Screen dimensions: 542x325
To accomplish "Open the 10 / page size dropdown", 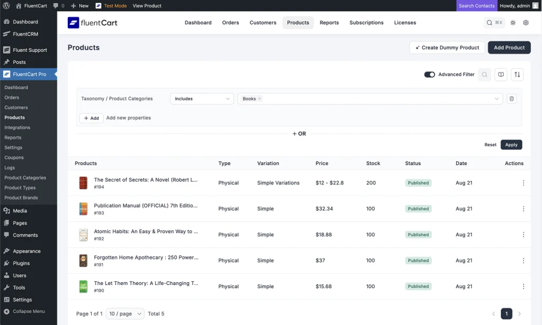I will [125, 313].
